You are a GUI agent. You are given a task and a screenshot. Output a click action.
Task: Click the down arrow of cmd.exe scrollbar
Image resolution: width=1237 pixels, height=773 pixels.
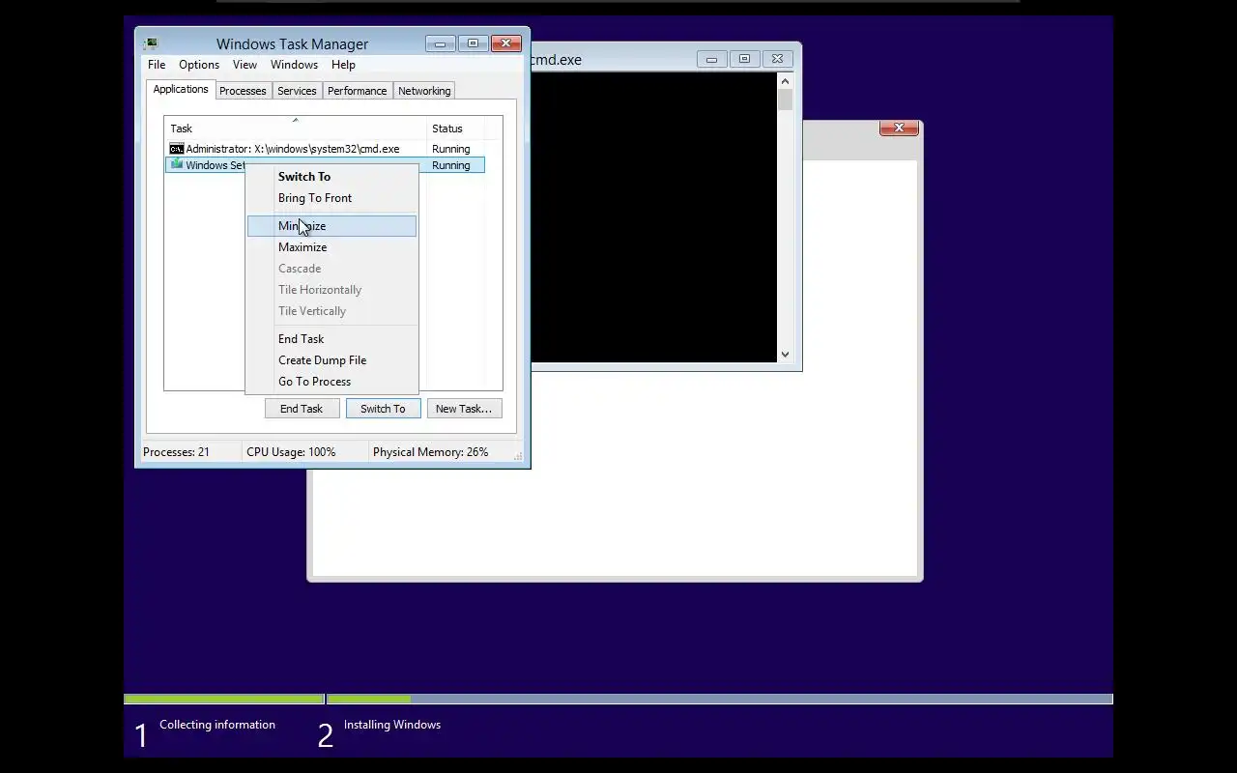tap(785, 355)
